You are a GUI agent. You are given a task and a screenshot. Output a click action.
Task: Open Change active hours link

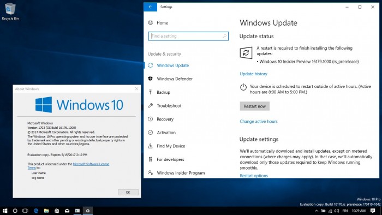click(x=259, y=121)
